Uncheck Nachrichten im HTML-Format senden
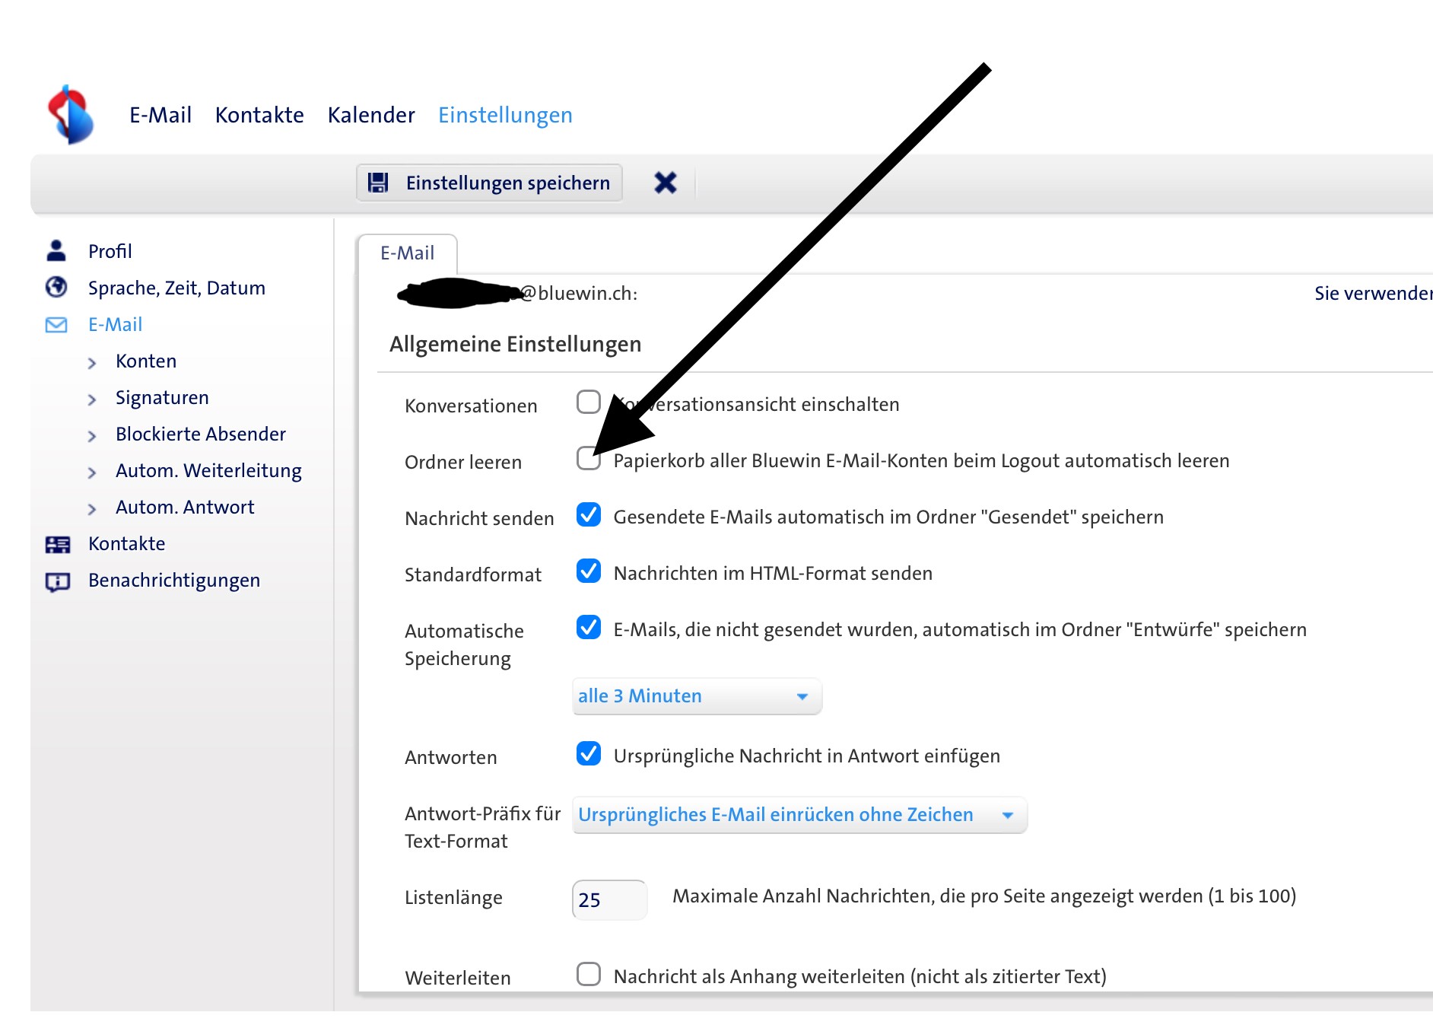Viewport: 1433px width, 1028px height. (x=588, y=571)
